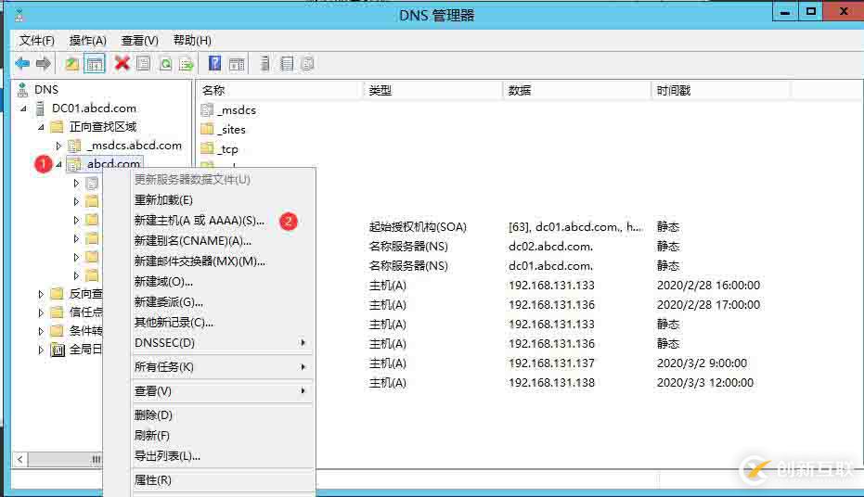Expand the _msdcs.abcd.com zone
The image size is (864, 497).
(x=59, y=146)
